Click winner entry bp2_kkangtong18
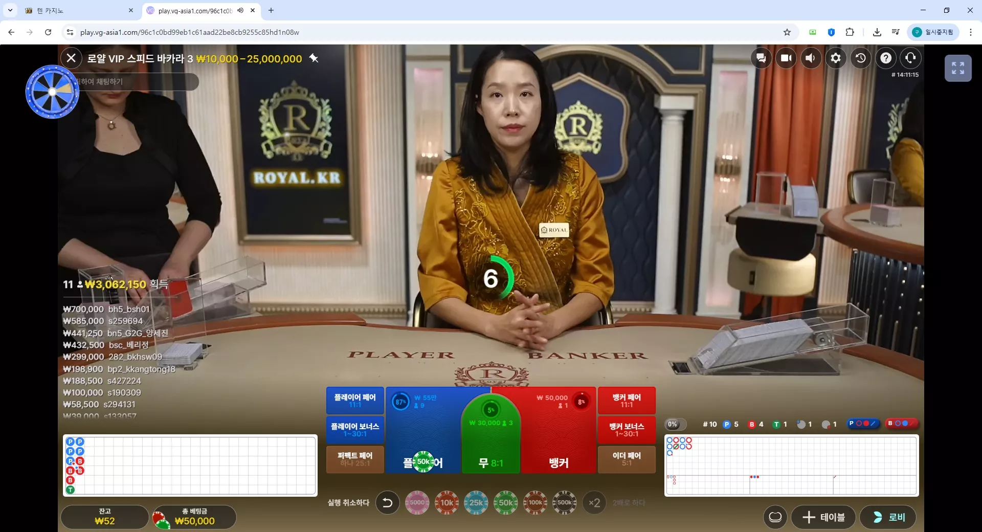982x532 pixels. click(119, 369)
